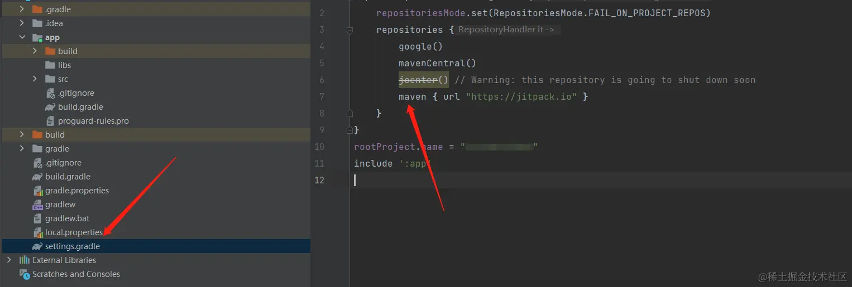Open the gradlew file
Viewport: 852px width, 287px height.
(x=60, y=205)
